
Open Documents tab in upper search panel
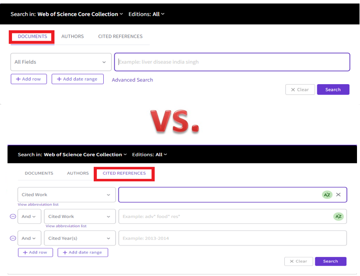point(33,37)
